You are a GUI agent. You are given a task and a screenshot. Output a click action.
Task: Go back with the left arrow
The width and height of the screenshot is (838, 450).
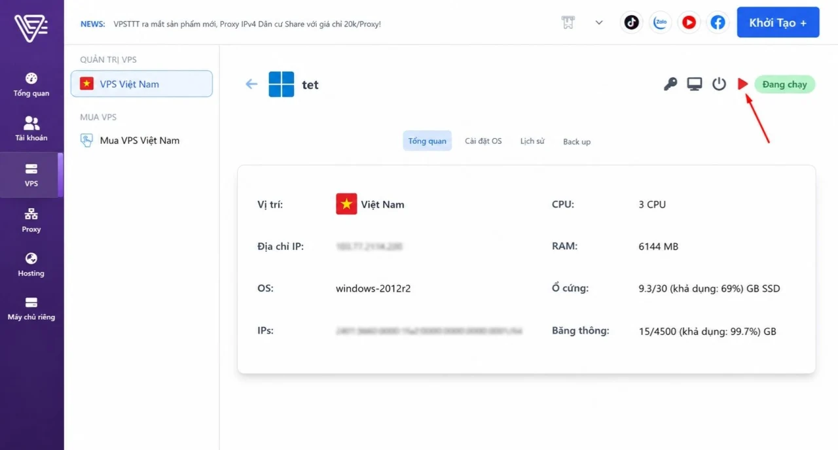251,84
